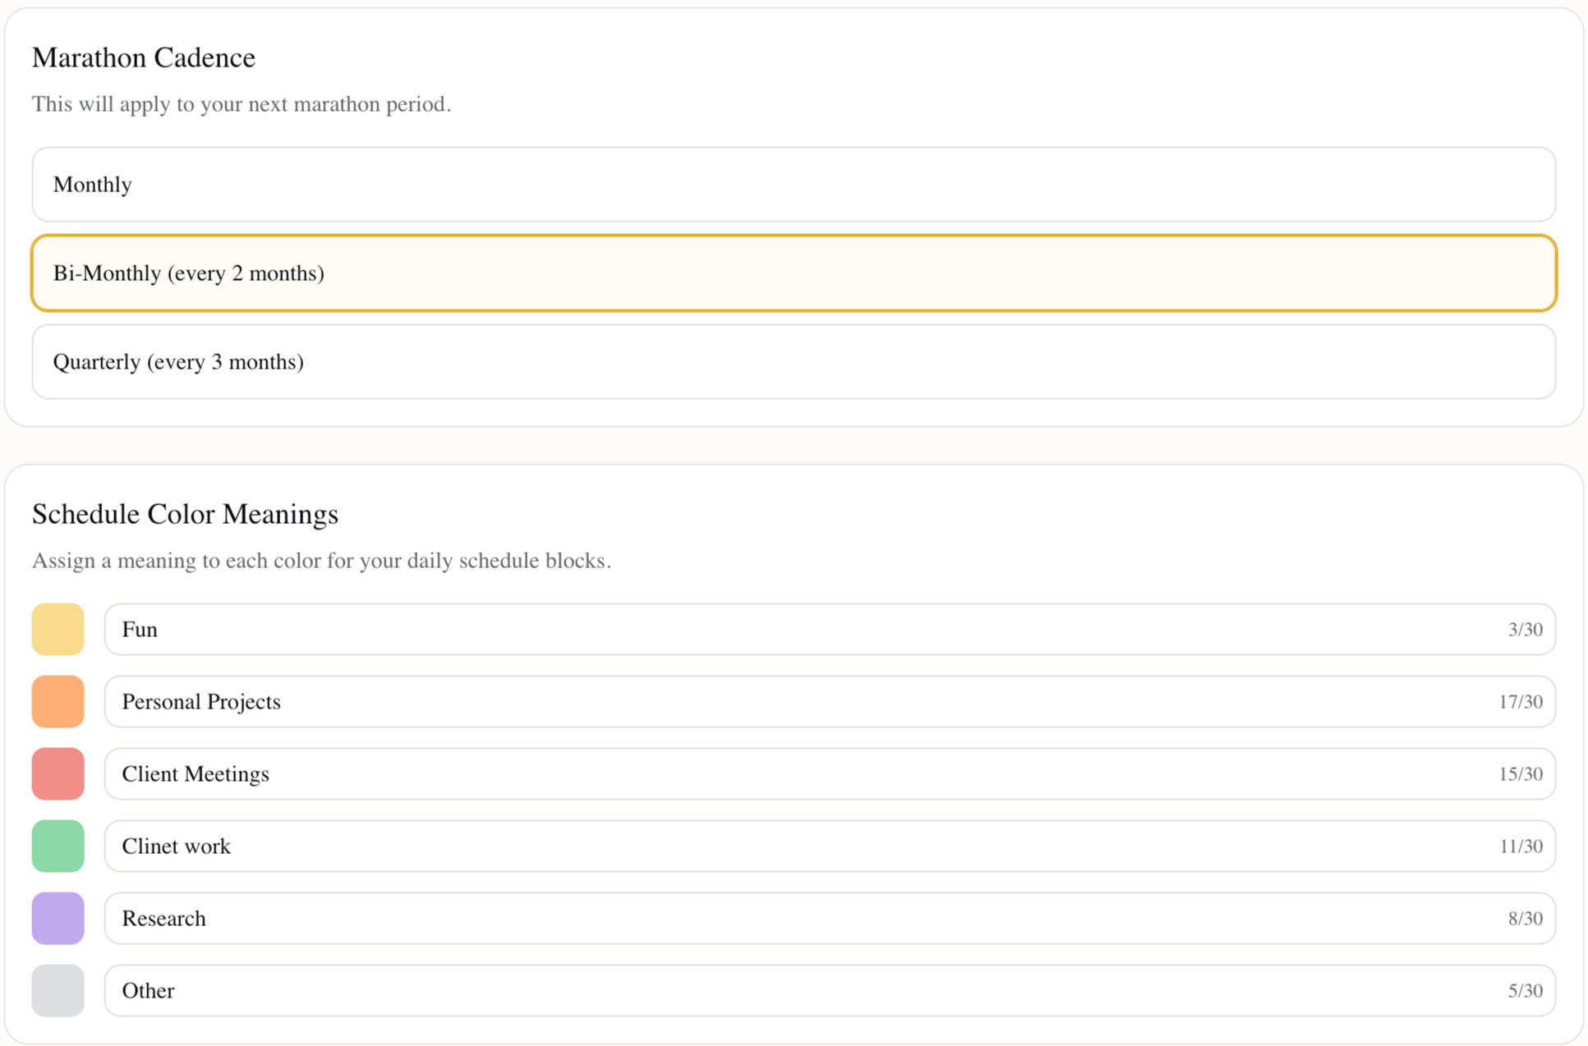Click the 3/30 counter in Fun row
Image resolution: width=1588 pixels, height=1046 pixels.
(1525, 630)
